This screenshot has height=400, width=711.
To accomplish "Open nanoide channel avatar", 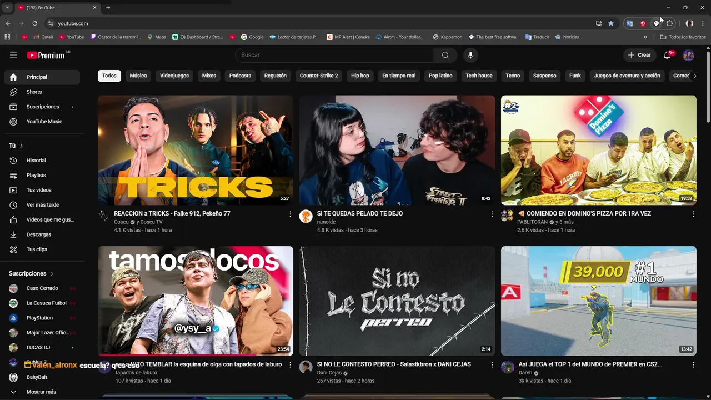I will (x=306, y=217).
